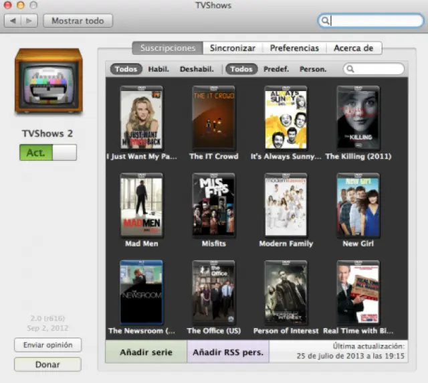Select the Misfits show poster

point(213,205)
